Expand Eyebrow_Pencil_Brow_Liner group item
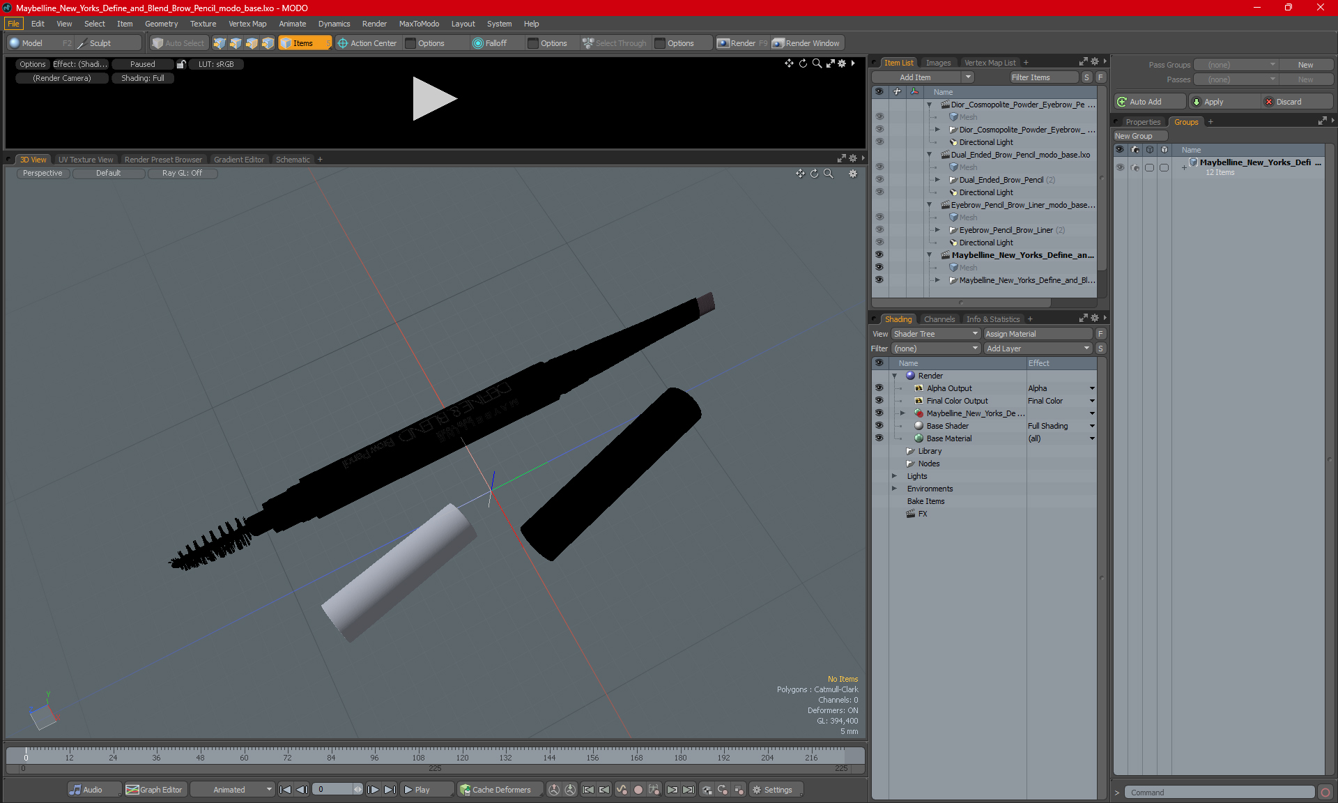The image size is (1338, 803). point(937,230)
